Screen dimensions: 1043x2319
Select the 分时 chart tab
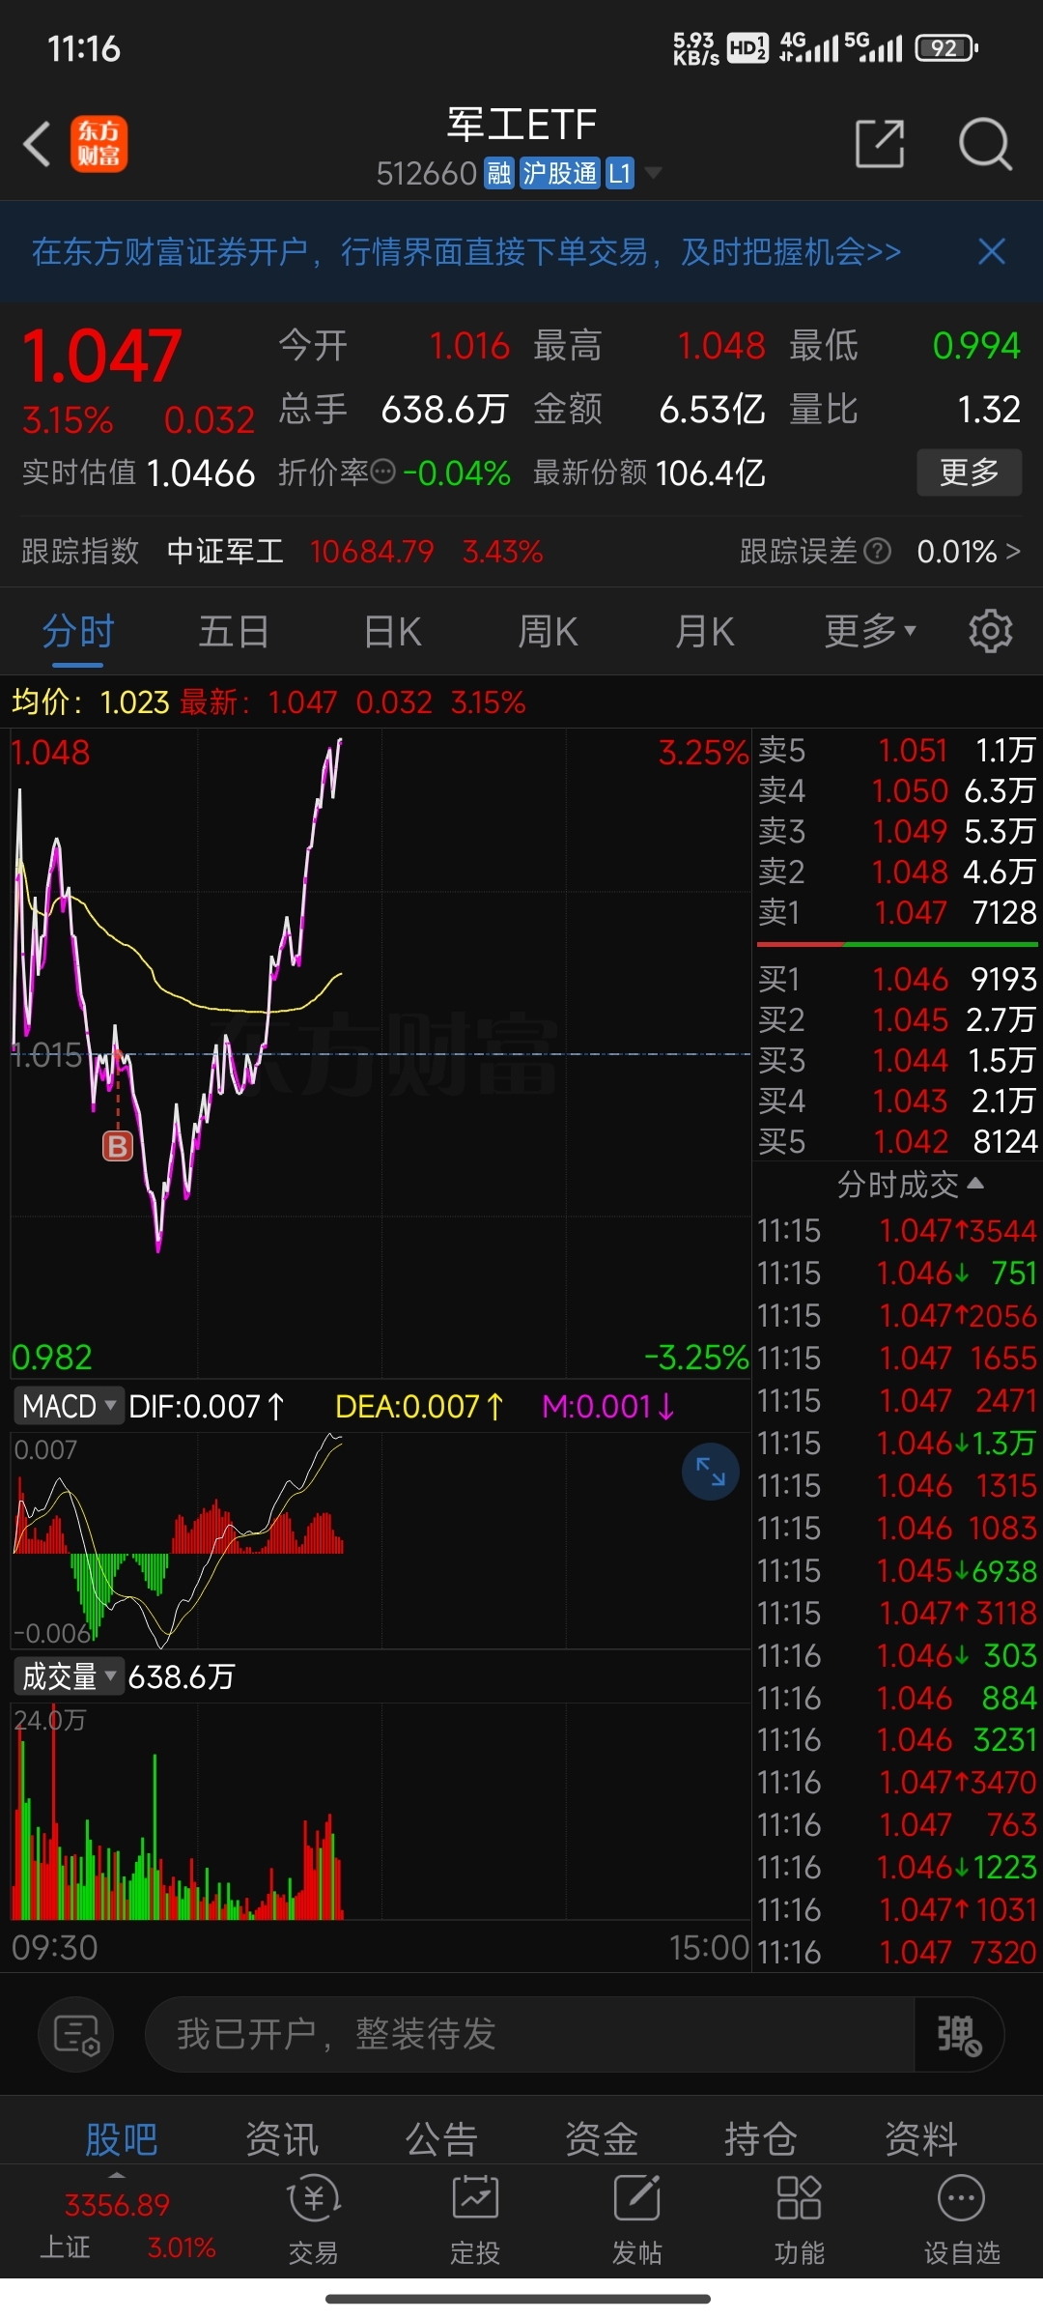point(78,631)
